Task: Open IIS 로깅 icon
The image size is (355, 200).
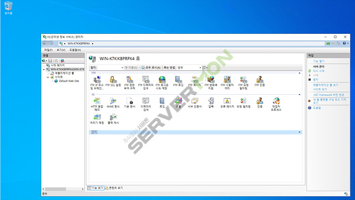Action: click(x=162, y=103)
